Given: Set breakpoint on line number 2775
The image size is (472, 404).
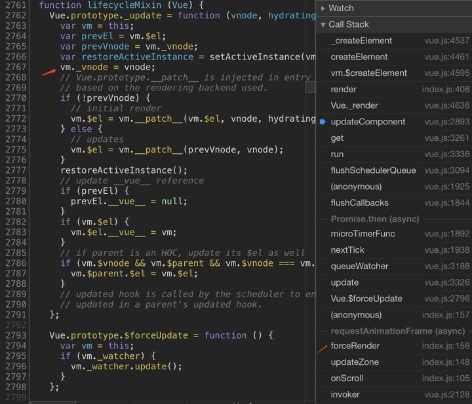Looking at the screenshot, I should 16,149.
